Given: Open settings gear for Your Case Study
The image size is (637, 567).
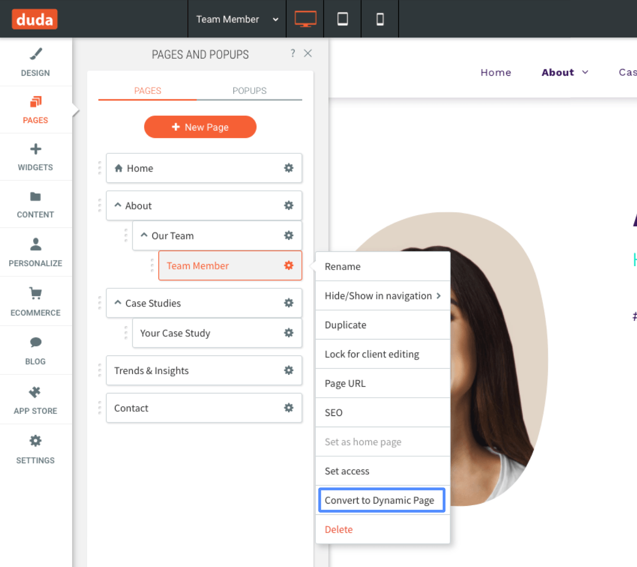Looking at the screenshot, I should pyautogui.click(x=289, y=333).
